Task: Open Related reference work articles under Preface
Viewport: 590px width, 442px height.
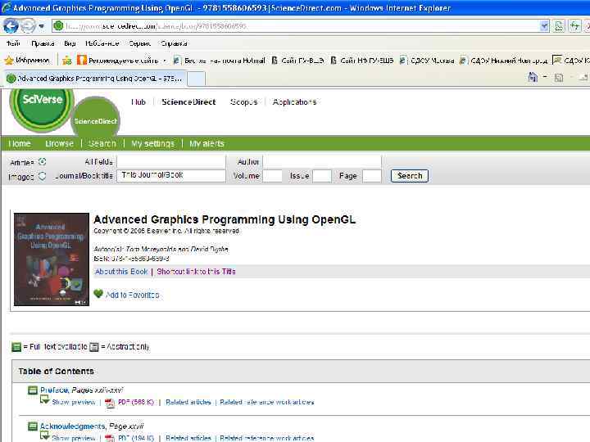Action: pyautogui.click(x=267, y=402)
